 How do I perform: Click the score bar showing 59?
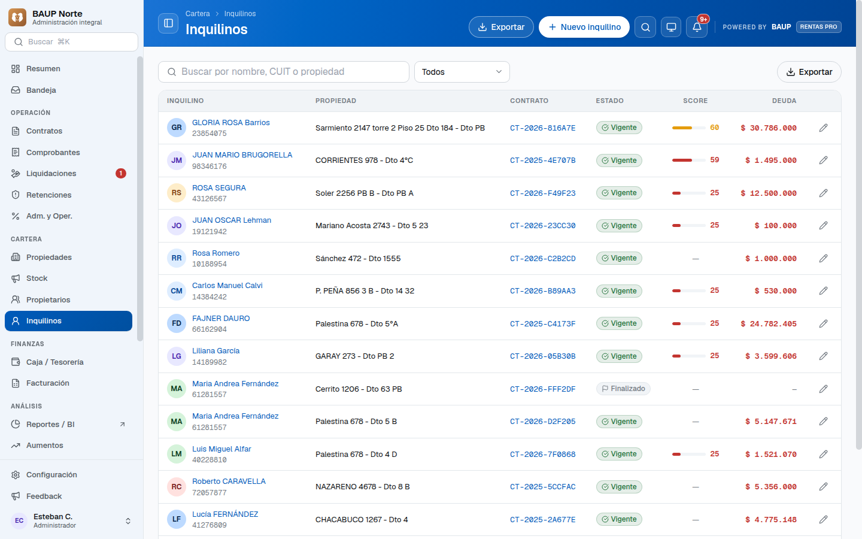point(688,160)
